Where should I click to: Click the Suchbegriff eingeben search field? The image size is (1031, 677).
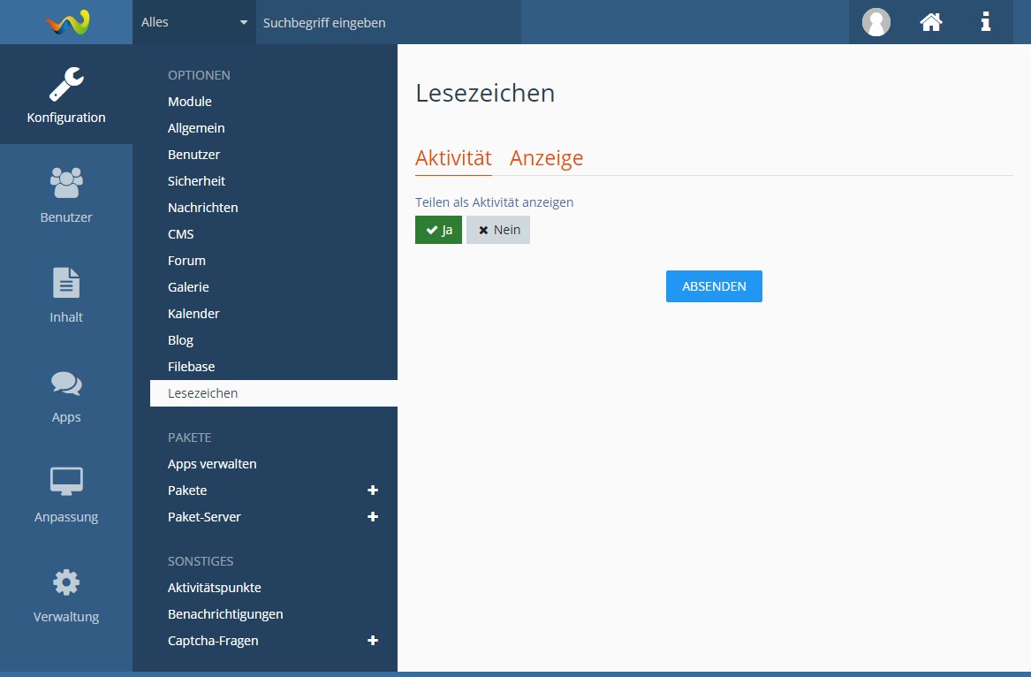pos(387,22)
